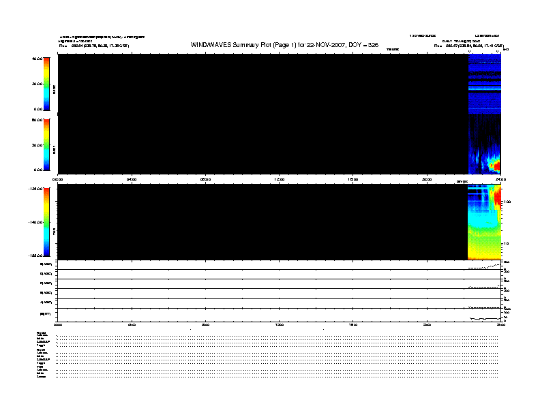This screenshot has width=540, height=417.
Task: Click the -155.00 label on the TNR color scale
Action: [35, 256]
